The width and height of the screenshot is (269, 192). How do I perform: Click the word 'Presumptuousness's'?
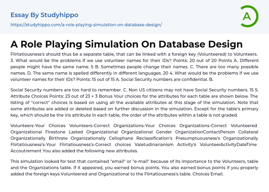point(198,138)
